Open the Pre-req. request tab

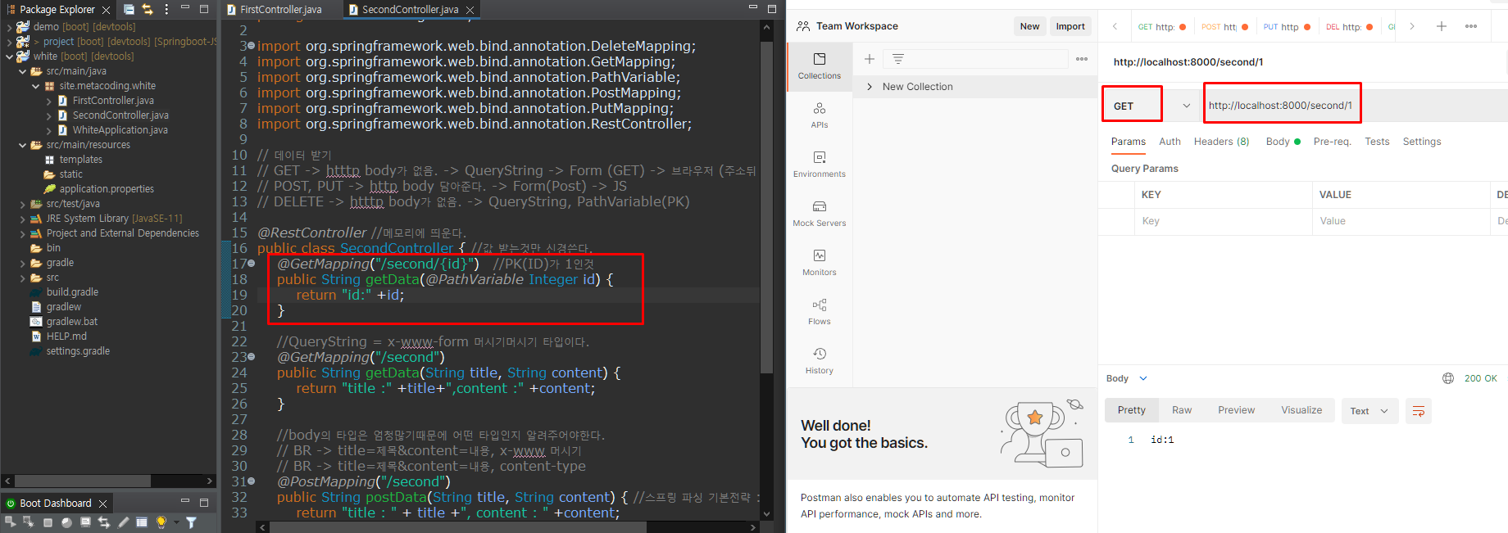(x=1332, y=142)
